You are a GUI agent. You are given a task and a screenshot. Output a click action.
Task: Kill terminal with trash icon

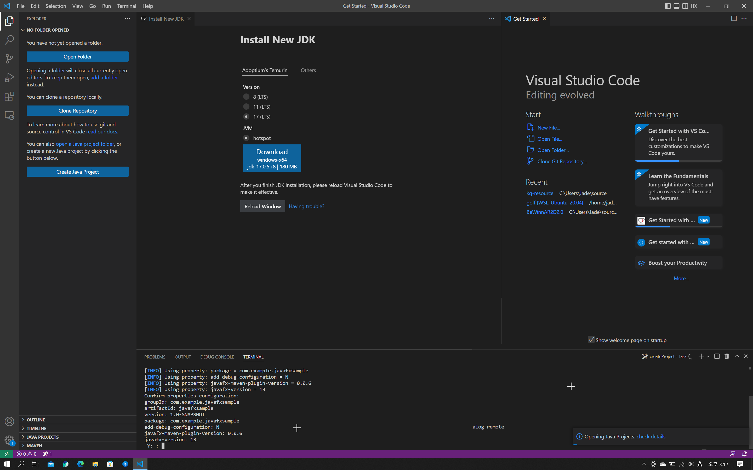coord(727,356)
